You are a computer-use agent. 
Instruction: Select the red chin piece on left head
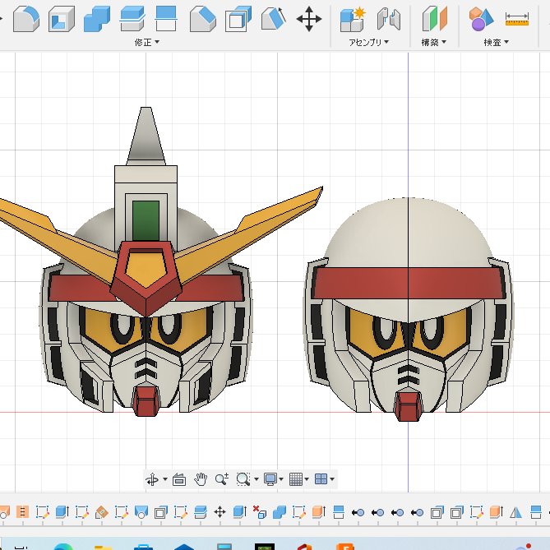tap(146, 400)
